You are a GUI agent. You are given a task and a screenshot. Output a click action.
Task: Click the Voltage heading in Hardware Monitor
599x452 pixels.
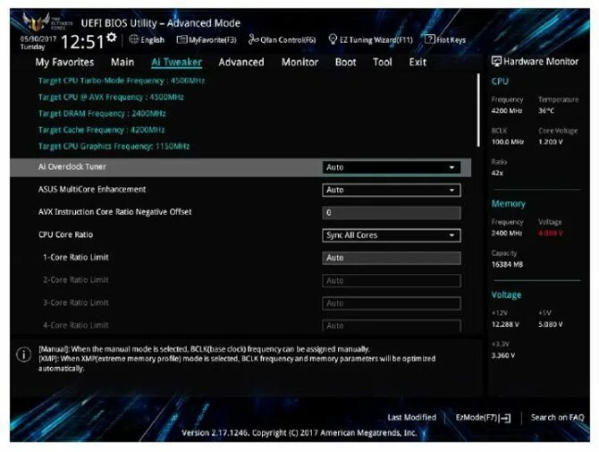[506, 294]
